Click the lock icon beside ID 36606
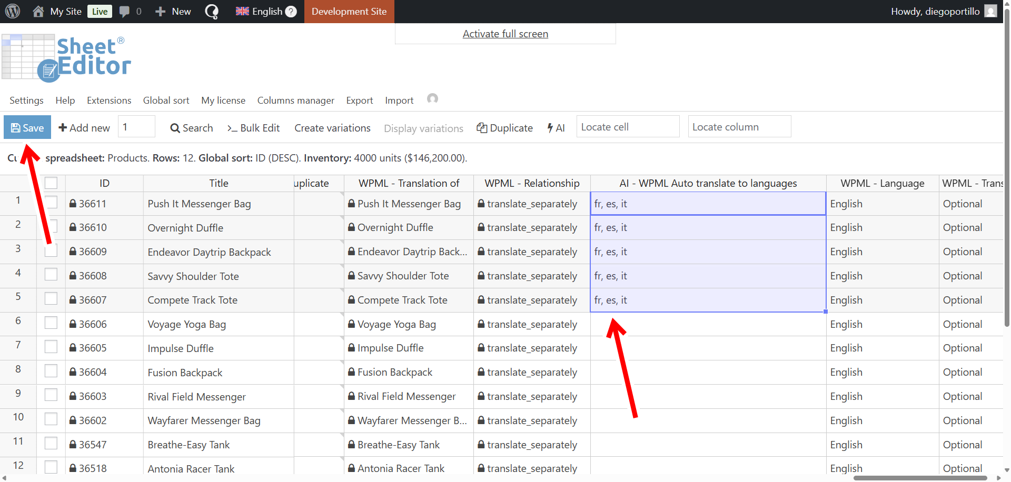The width and height of the screenshot is (1011, 482). [x=73, y=324]
